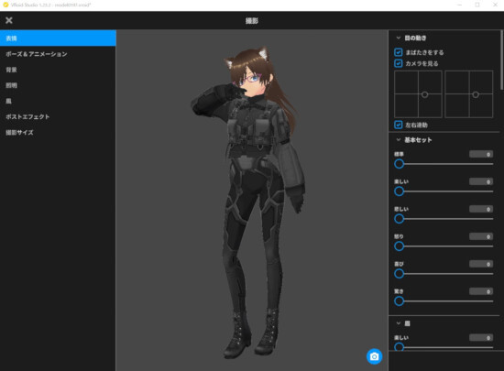Collapse the 目の動き section chevron
504x371 pixels.
(399, 38)
